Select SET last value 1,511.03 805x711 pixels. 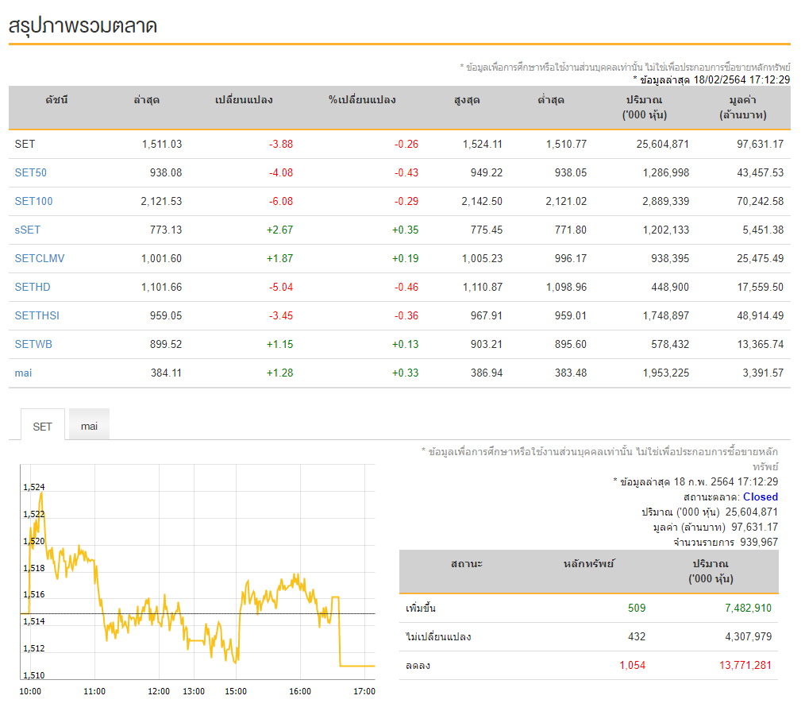(x=162, y=144)
